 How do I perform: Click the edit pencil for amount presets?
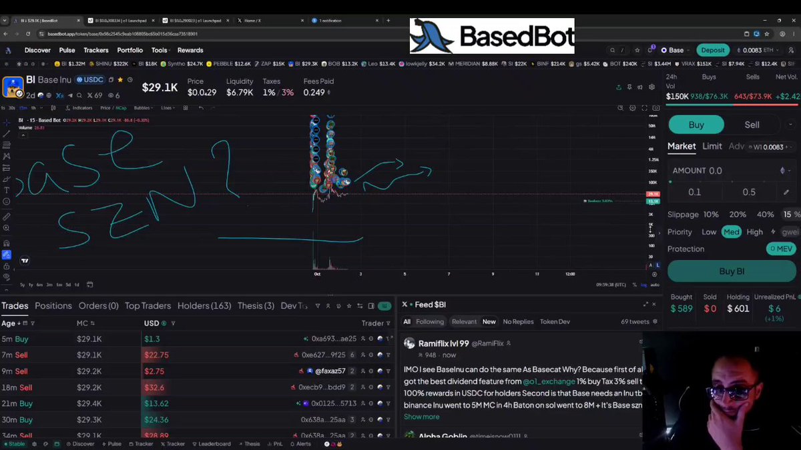pyautogui.click(x=786, y=192)
